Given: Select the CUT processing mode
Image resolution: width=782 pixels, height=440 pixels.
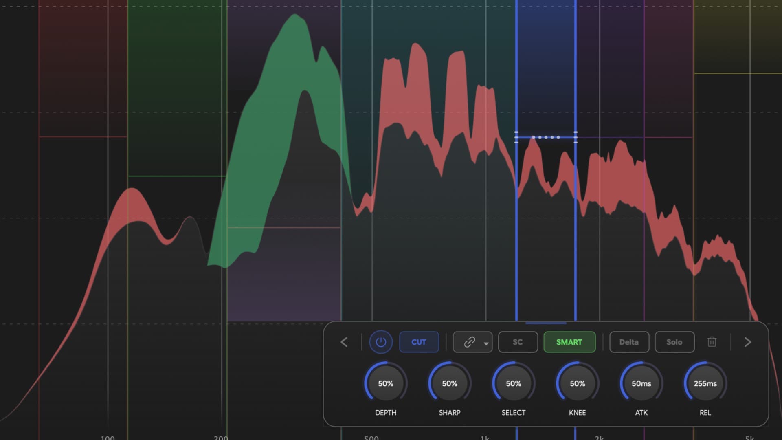Looking at the screenshot, I should 419,342.
